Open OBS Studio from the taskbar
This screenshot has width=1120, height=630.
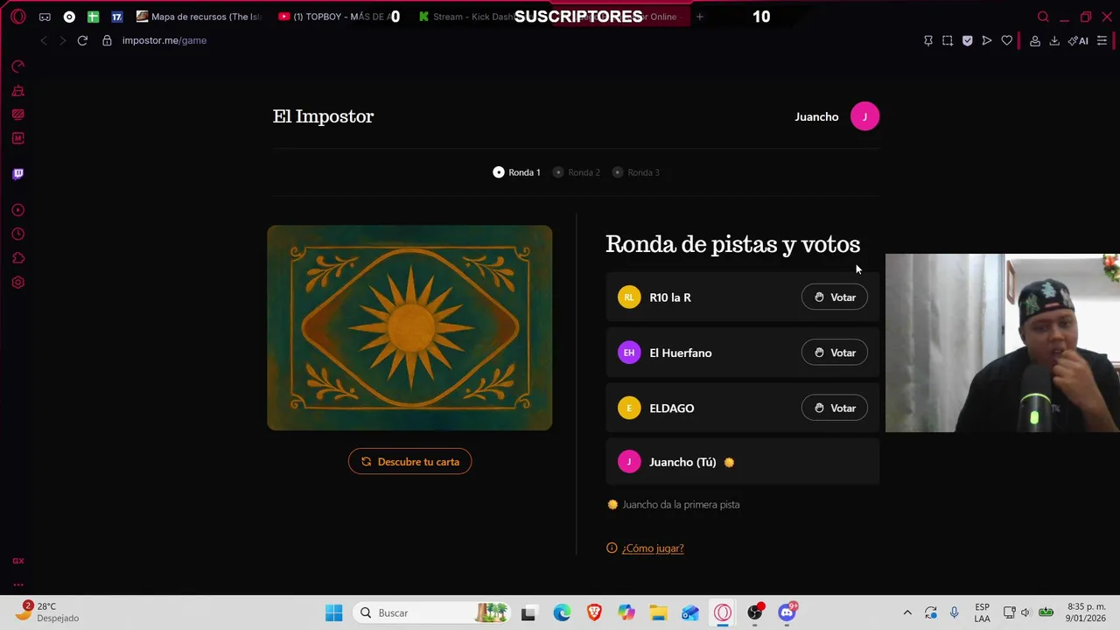[x=754, y=612]
